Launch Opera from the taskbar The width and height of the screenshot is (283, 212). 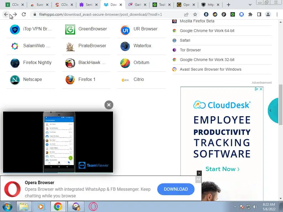[93, 206]
